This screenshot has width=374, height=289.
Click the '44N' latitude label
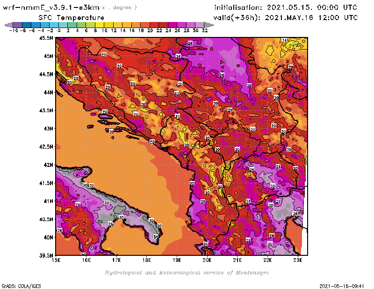48,92
